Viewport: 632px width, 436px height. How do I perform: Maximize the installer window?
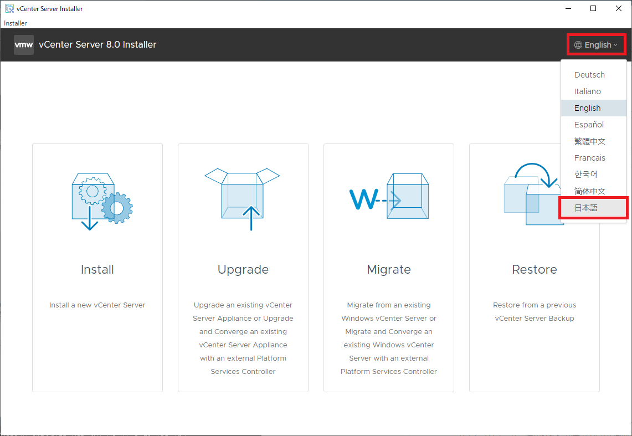pyautogui.click(x=593, y=8)
